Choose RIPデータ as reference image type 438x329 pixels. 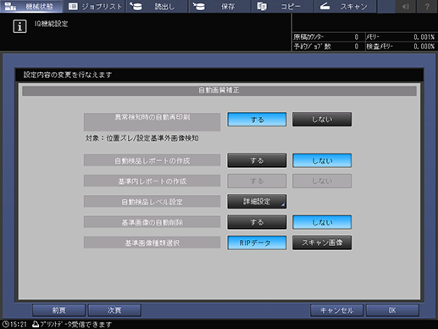click(x=257, y=243)
